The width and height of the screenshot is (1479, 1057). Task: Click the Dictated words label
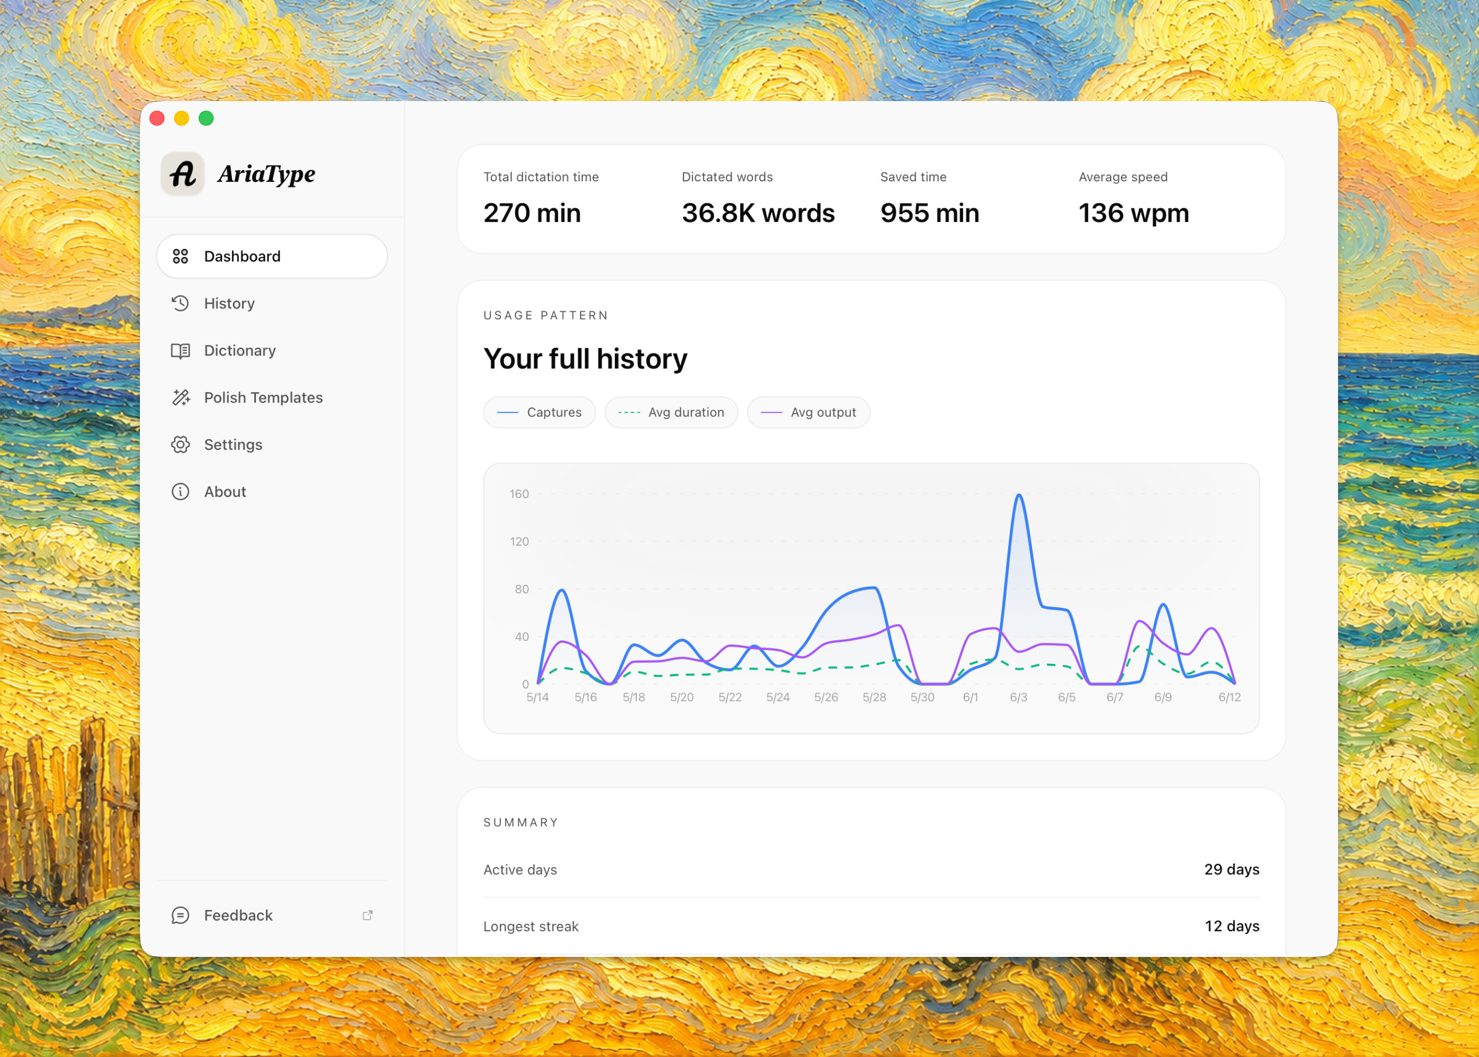(727, 177)
